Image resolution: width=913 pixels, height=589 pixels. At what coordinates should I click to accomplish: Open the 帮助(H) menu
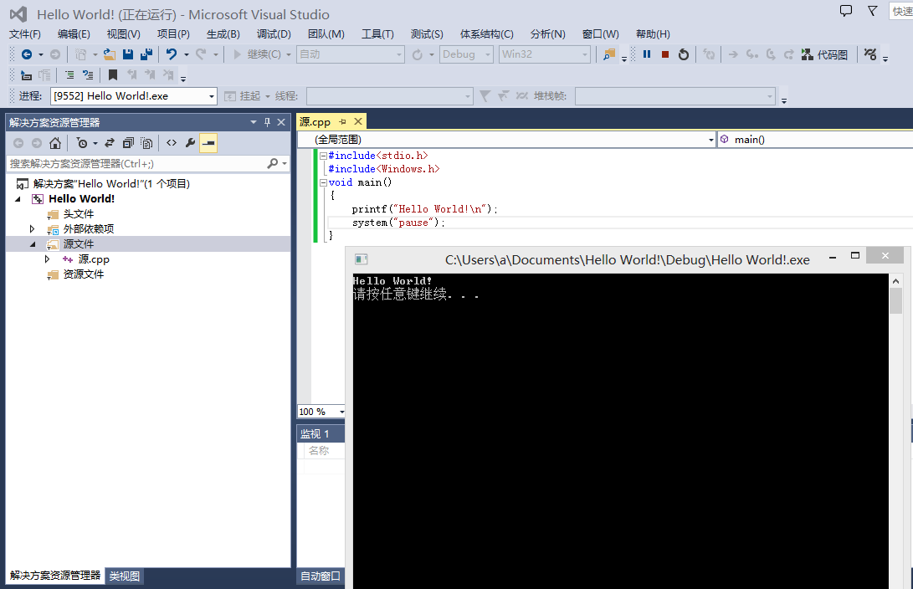[653, 34]
